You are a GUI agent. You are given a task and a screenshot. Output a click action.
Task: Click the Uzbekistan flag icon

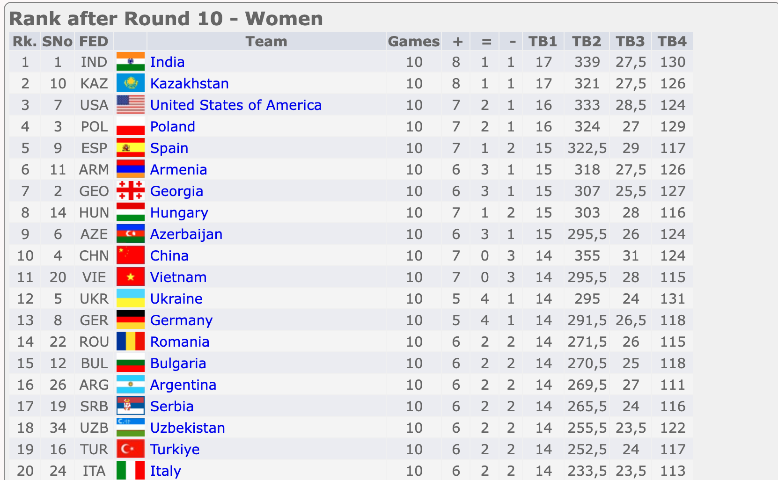coord(131,428)
